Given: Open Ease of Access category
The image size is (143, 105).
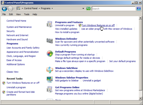Looking at the screenshot, I should [x=14, y=60].
